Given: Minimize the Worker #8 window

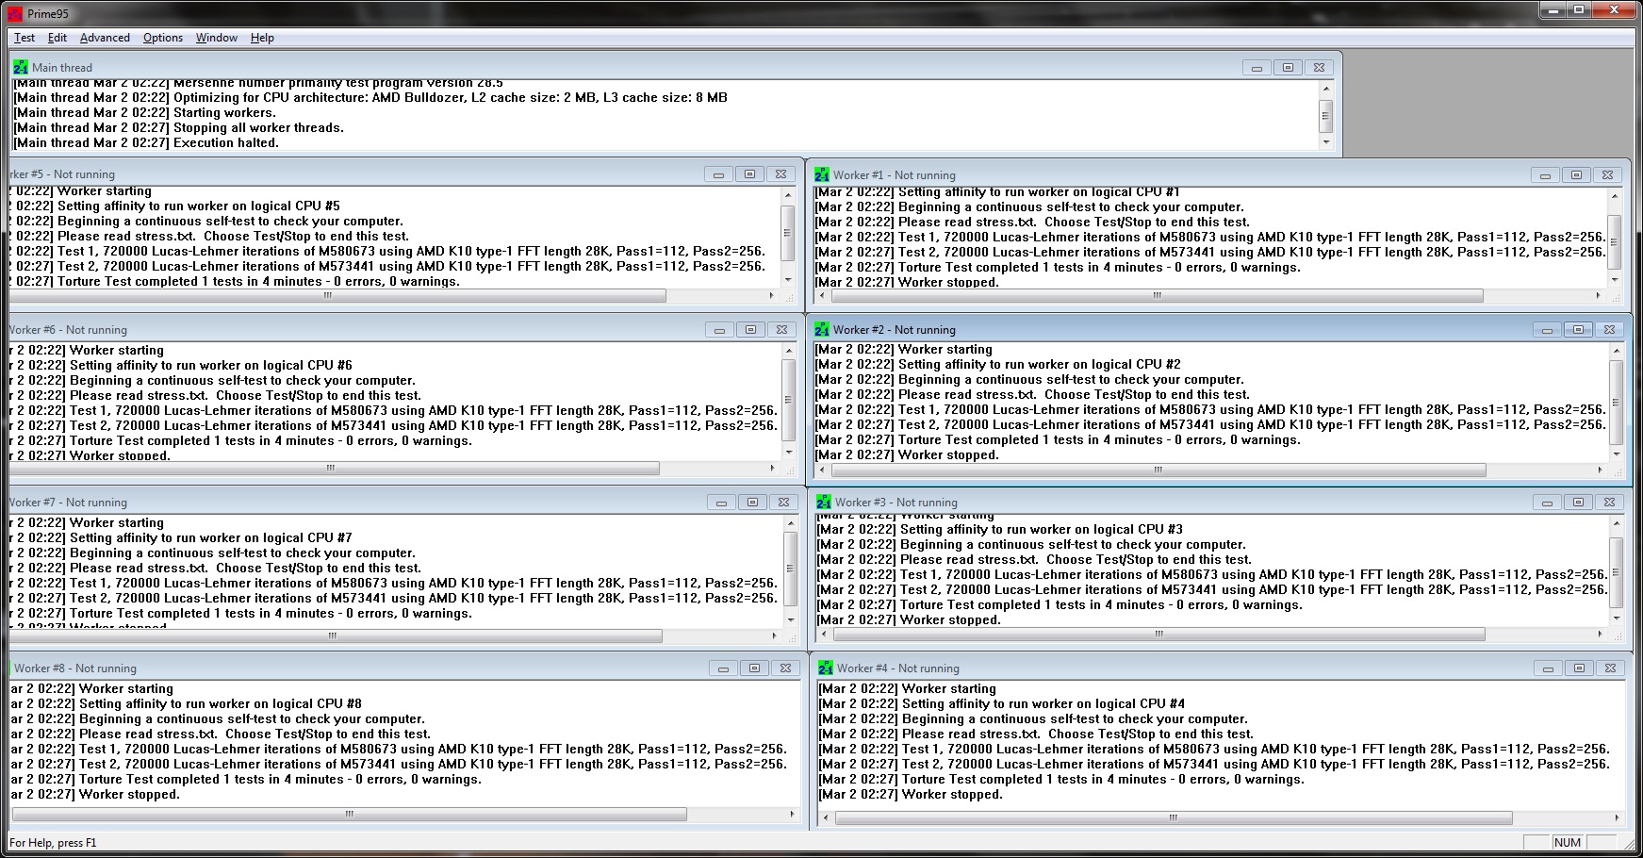Looking at the screenshot, I should (x=723, y=668).
